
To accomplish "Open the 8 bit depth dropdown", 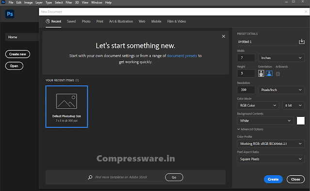I will click(293, 106).
